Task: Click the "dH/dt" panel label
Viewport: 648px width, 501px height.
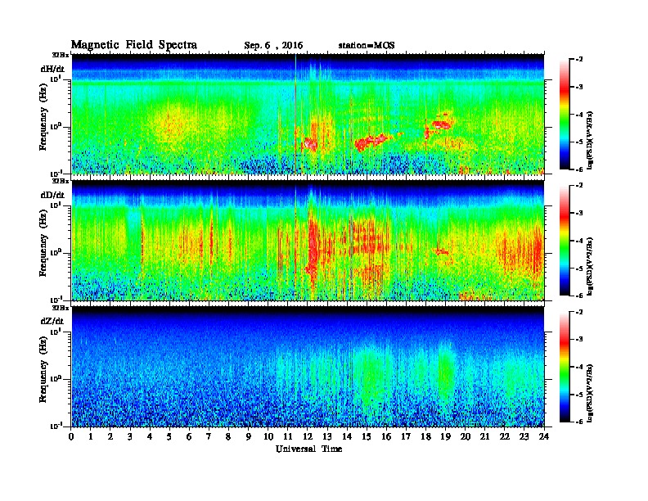Action: (x=52, y=69)
